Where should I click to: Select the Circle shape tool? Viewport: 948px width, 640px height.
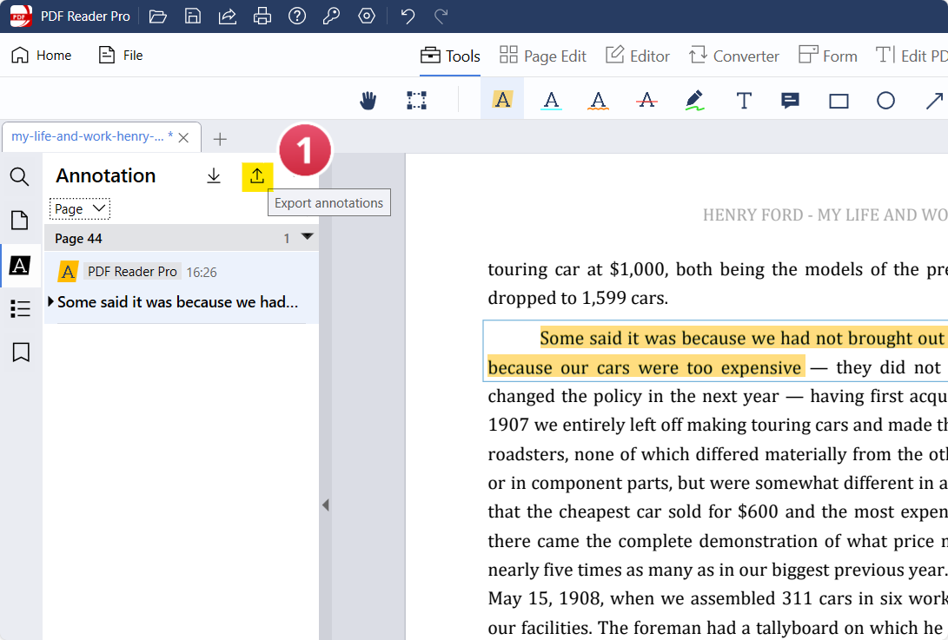pos(885,101)
